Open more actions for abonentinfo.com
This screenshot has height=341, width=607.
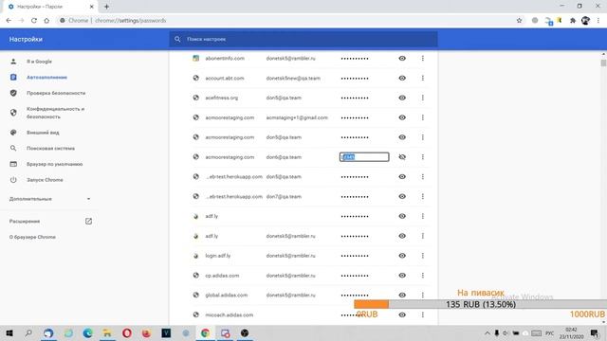click(x=423, y=59)
